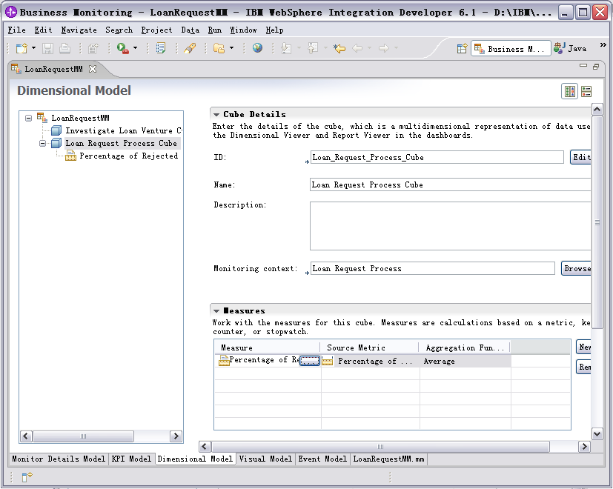Open the Project menu
Screen dimensions: 613x489
[156, 30]
